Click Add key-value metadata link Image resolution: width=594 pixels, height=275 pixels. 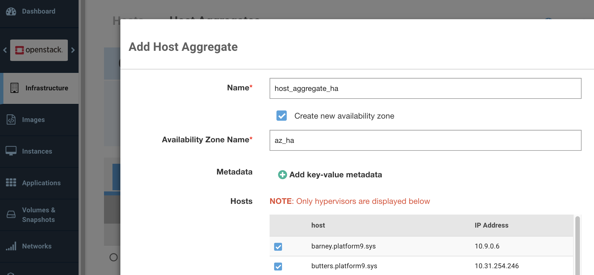pyautogui.click(x=335, y=175)
